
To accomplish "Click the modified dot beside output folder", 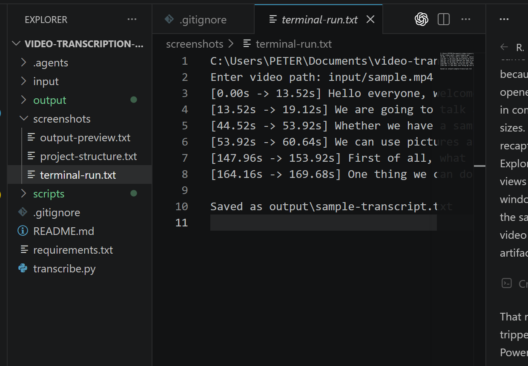I will (x=134, y=100).
